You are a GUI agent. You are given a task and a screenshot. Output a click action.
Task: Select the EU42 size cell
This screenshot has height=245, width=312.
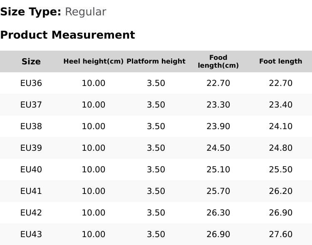[x=31, y=213]
